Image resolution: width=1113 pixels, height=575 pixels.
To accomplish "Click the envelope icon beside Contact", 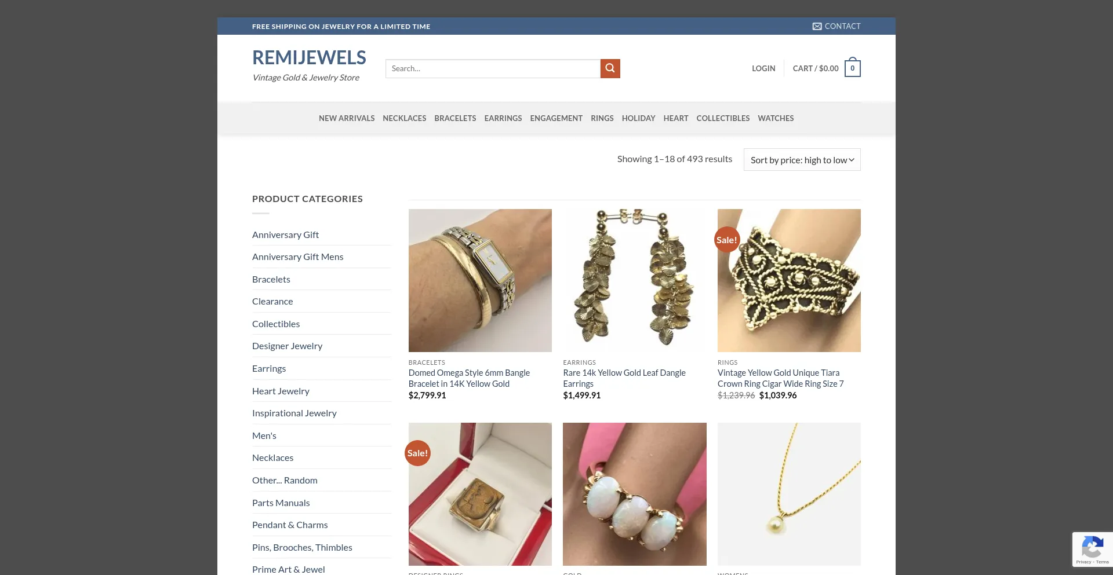I will coord(817,27).
